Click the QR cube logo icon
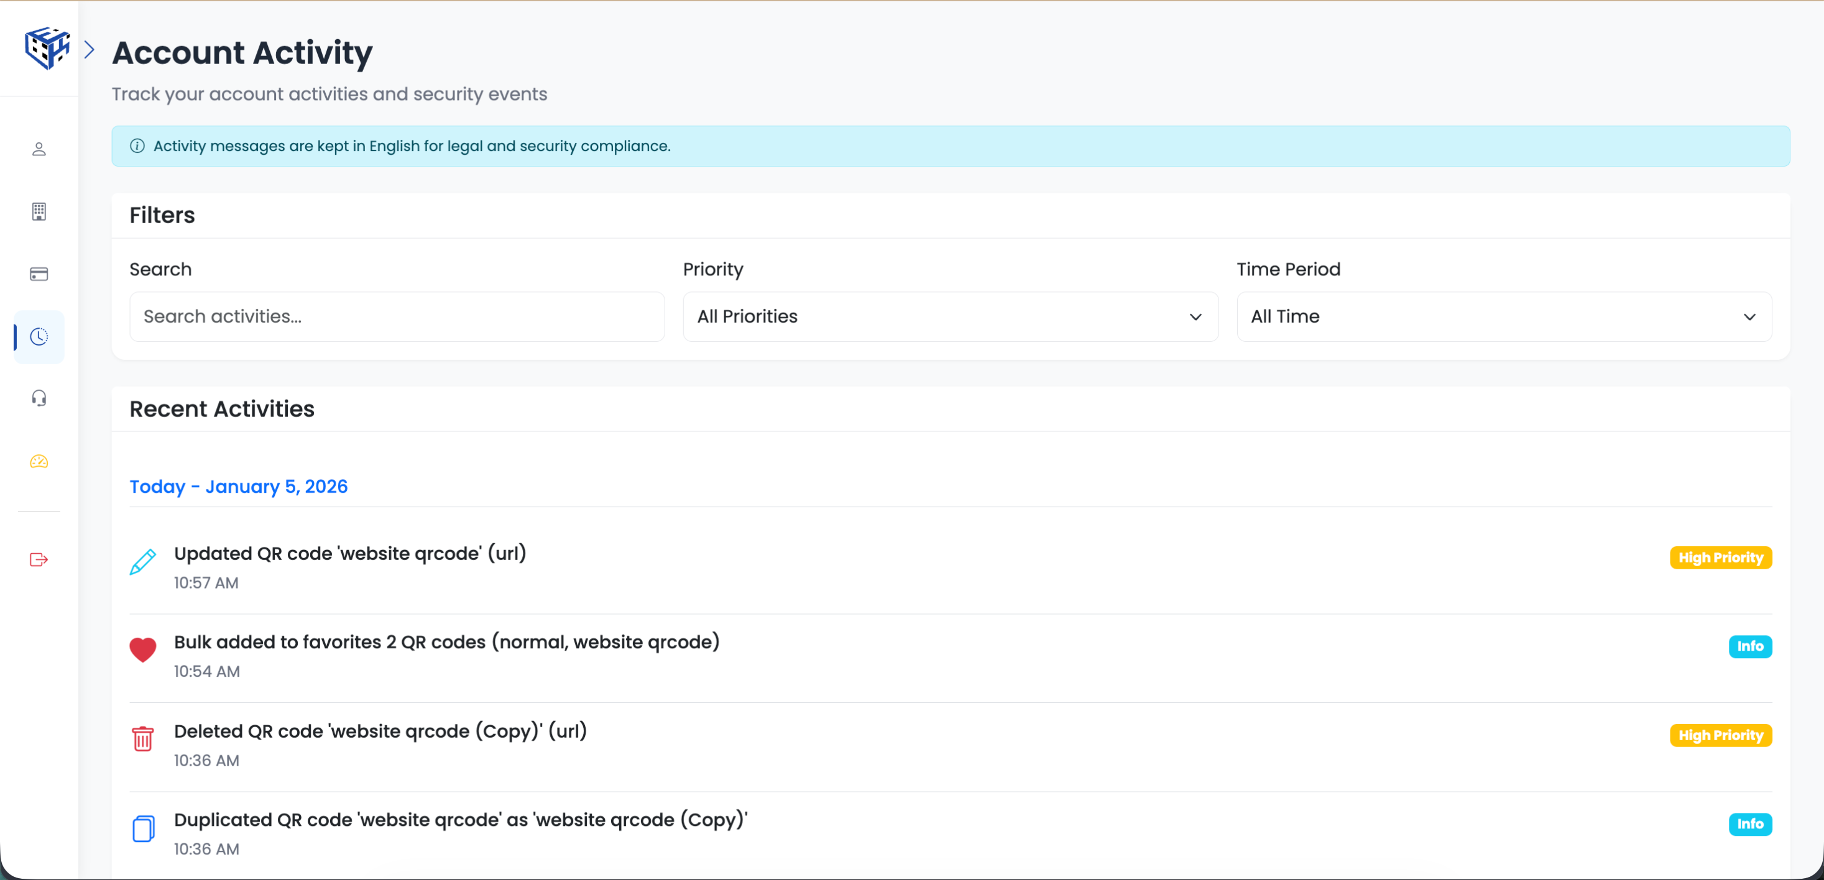Viewport: 1824px width, 880px height. click(47, 48)
